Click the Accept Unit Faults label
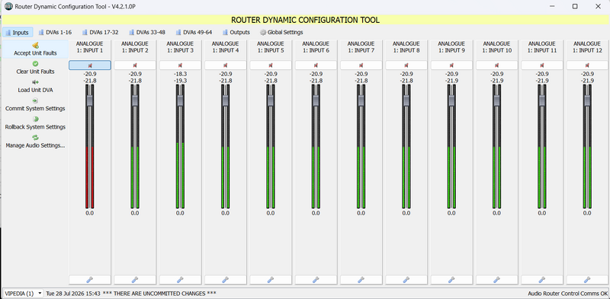Image resolution: width=610 pixels, height=299 pixels. tap(35, 53)
